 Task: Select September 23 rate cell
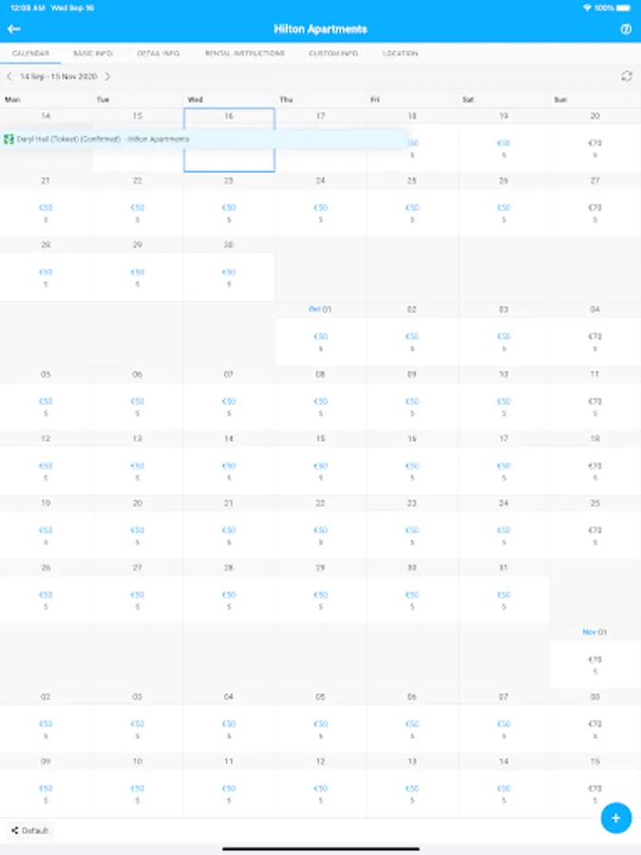(229, 213)
